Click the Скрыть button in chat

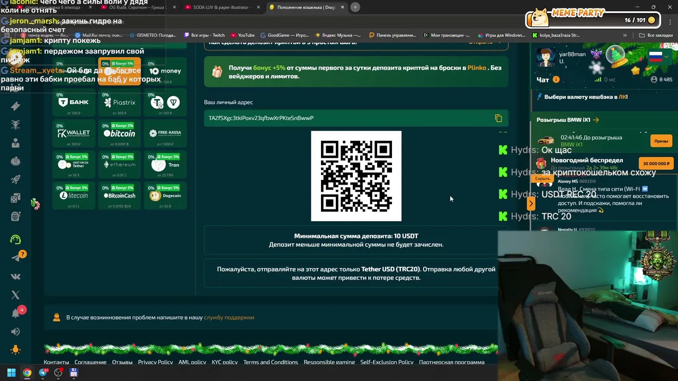point(542,179)
